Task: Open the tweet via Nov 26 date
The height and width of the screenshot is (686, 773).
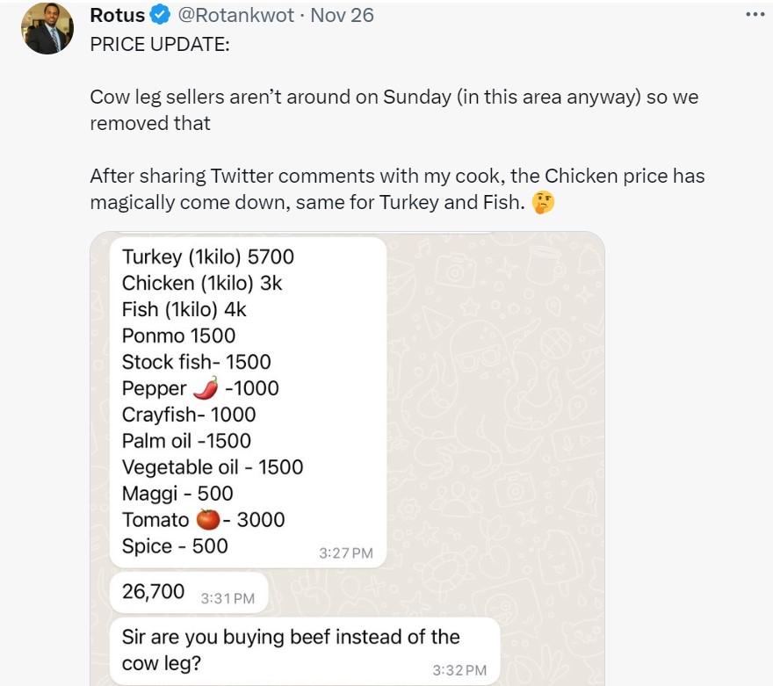Action: pyautogui.click(x=343, y=15)
